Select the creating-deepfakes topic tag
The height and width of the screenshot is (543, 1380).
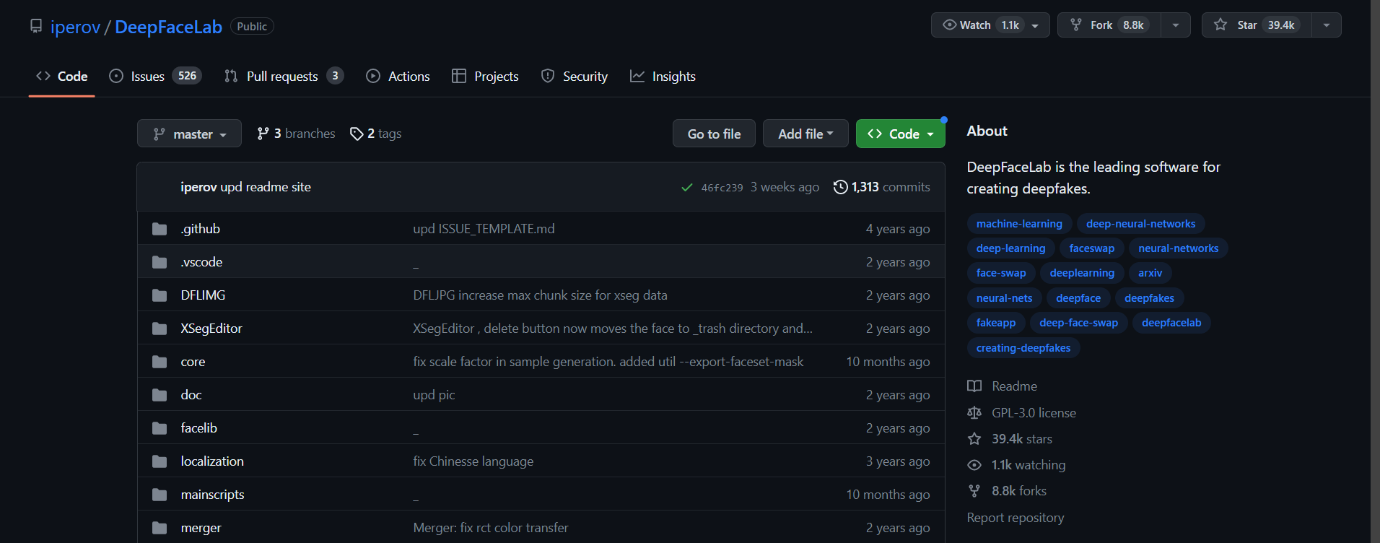1023,348
